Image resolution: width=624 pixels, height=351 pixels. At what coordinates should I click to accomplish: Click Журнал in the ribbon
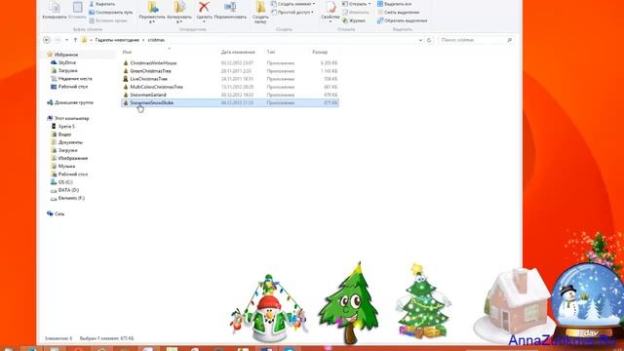point(354,20)
